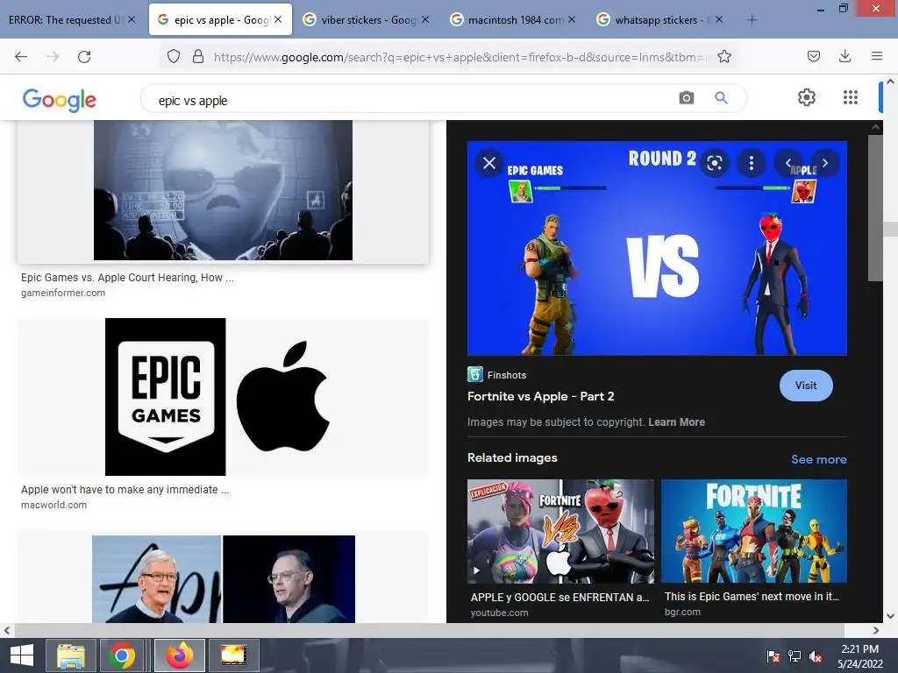
Task: Open the Windows Start menu
Action: click(x=22, y=655)
